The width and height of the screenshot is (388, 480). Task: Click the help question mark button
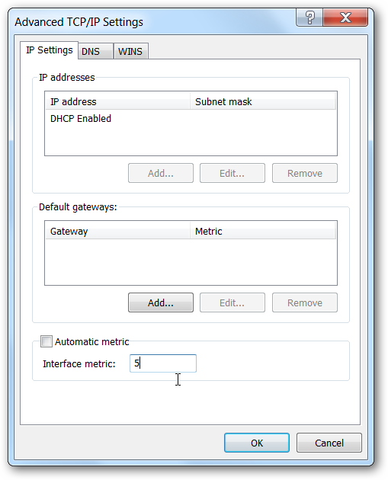tap(309, 18)
